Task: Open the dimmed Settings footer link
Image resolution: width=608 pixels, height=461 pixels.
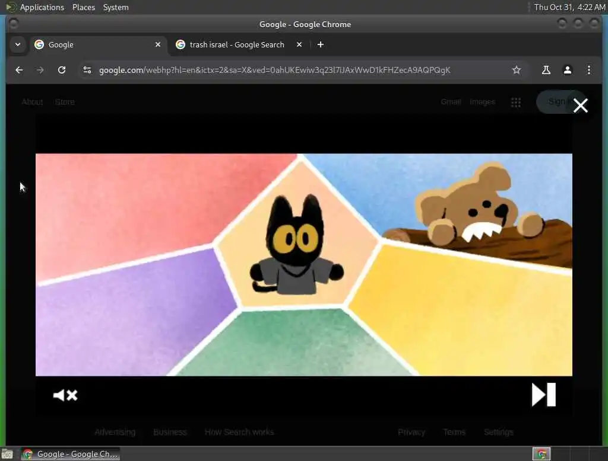Action: coord(498,432)
